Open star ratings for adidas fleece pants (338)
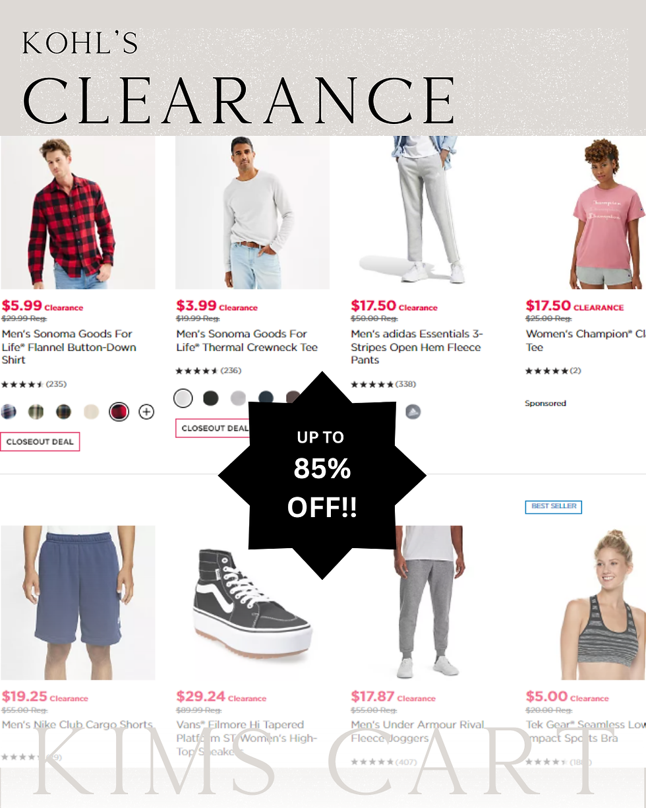Screen dimensions: 646x808 [383, 384]
